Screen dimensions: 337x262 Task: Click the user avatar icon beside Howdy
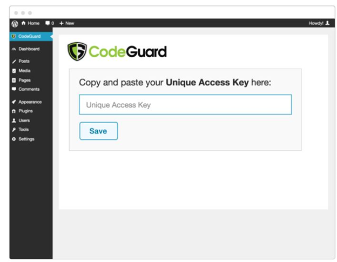coord(327,23)
